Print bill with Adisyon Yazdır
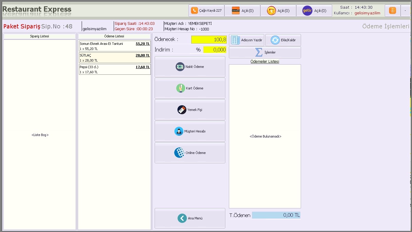412x232 pixels. (247, 40)
